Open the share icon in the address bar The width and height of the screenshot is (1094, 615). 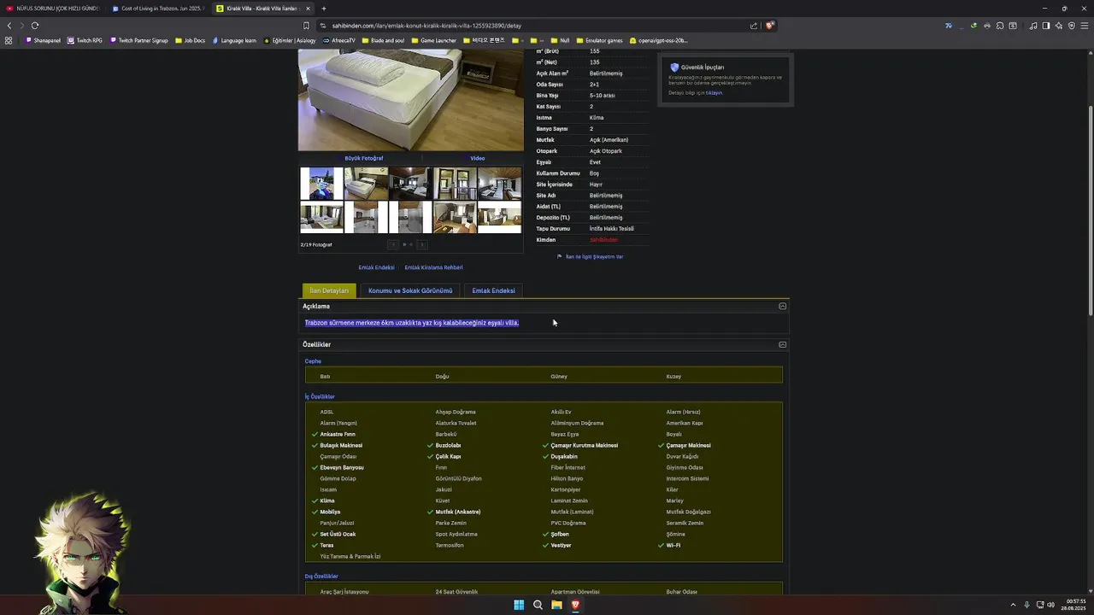754,26
